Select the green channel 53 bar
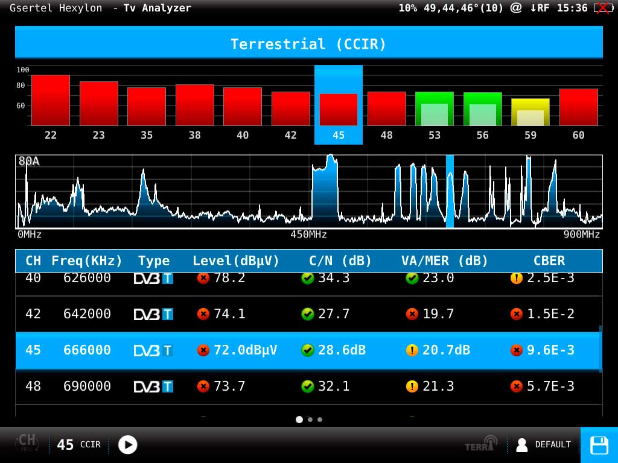 click(x=435, y=109)
